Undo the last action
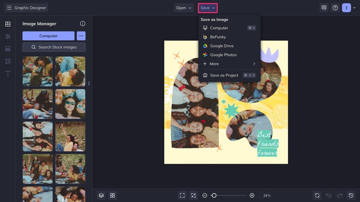The height and width of the screenshot is (202, 360). pyautogui.click(x=329, y=196)
